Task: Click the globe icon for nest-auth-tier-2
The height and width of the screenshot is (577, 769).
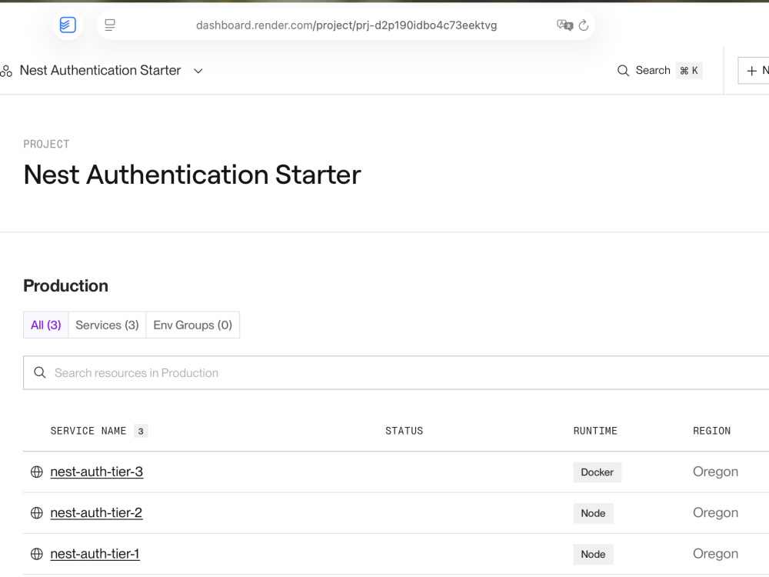Action: click(37, 512)
